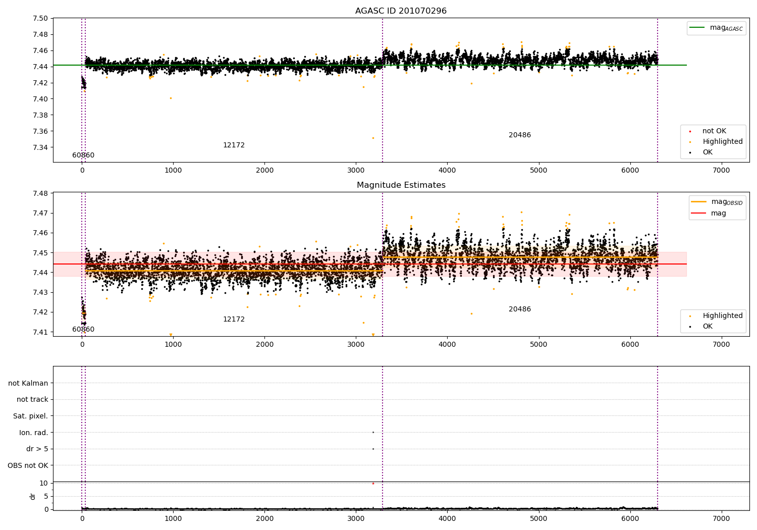Screen dimensions: 757x530
Task: Click 'OK' legend entry in Magnitude Estimates plot
Action: click(x=708, y=327)
